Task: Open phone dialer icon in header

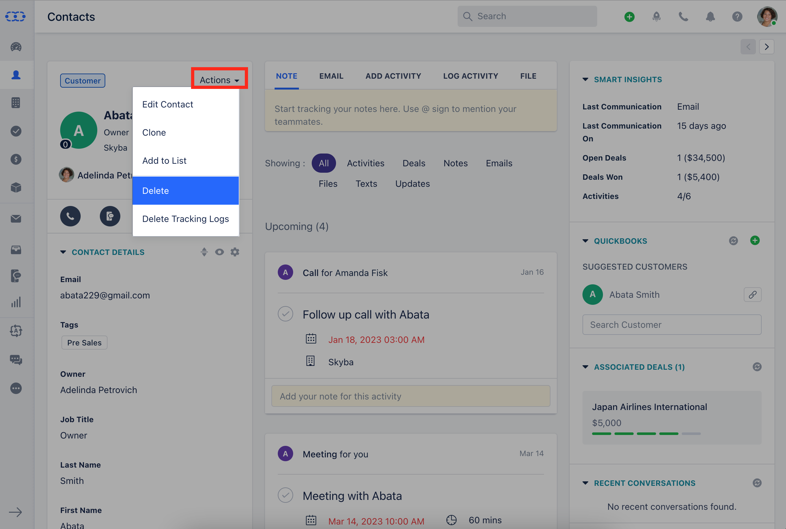Action: (683, 17)
